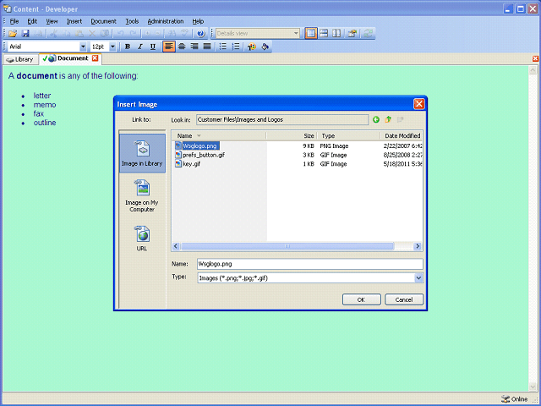The image size is (541, 406).
Task: Apply right text alignment
Action: coord(194,47)
